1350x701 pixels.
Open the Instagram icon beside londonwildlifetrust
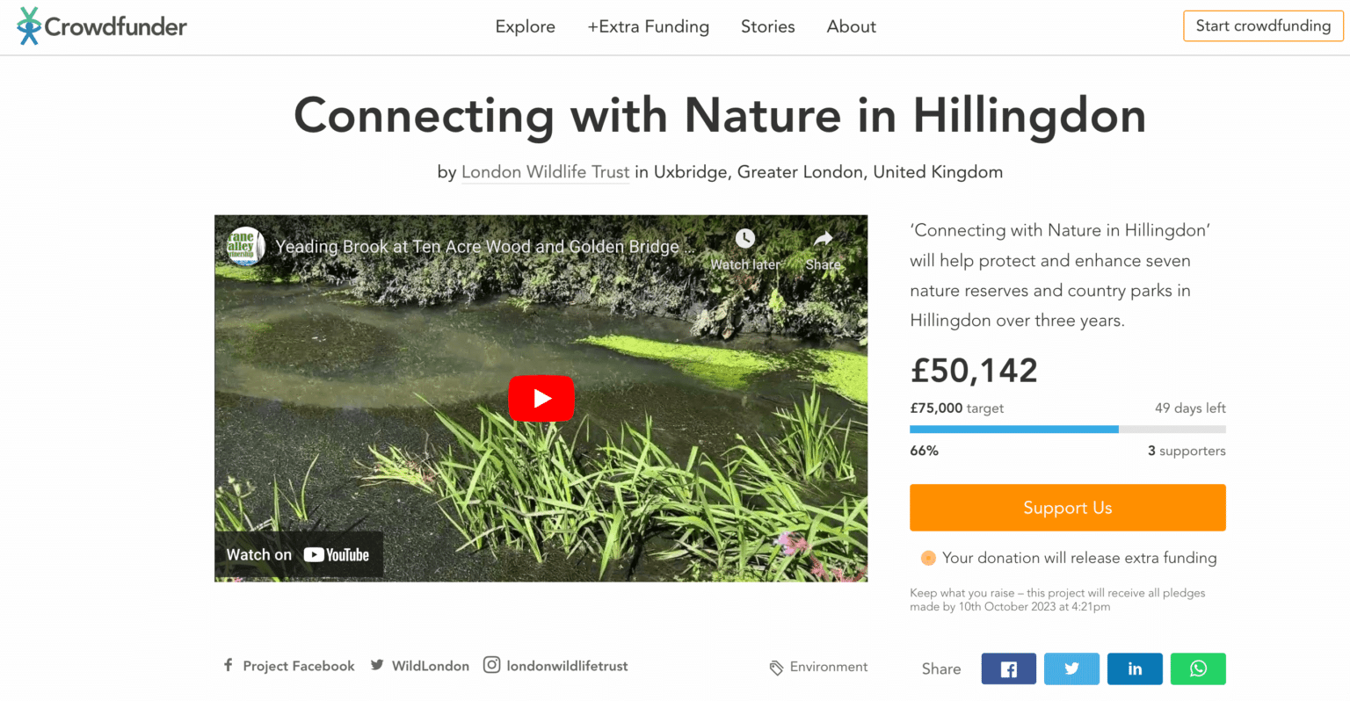[491, 665]
